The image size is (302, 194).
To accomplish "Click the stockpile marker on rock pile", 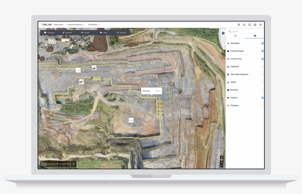I will (131, 120).
